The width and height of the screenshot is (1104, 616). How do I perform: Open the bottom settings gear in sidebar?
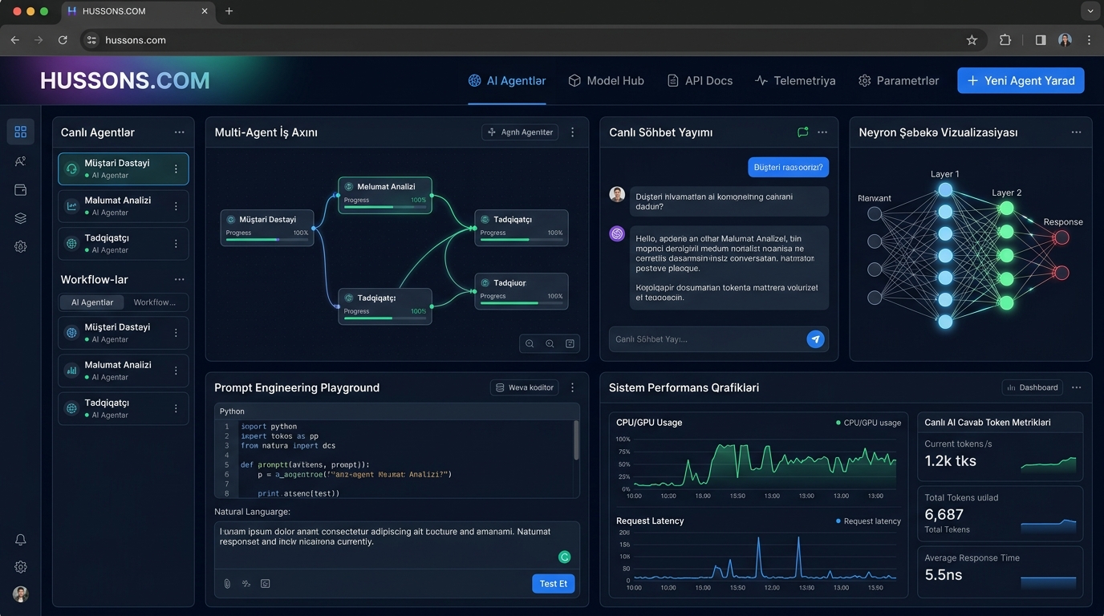point(20,567)
